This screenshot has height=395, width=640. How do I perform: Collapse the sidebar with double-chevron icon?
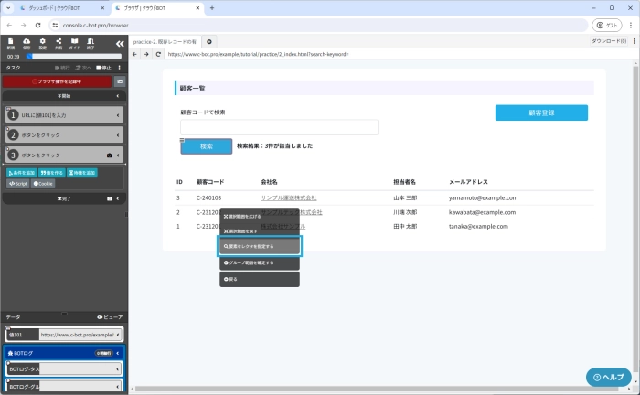point(120,43)
